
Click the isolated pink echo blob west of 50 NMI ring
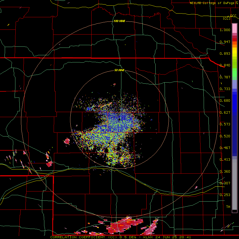[x=67, y=141]
